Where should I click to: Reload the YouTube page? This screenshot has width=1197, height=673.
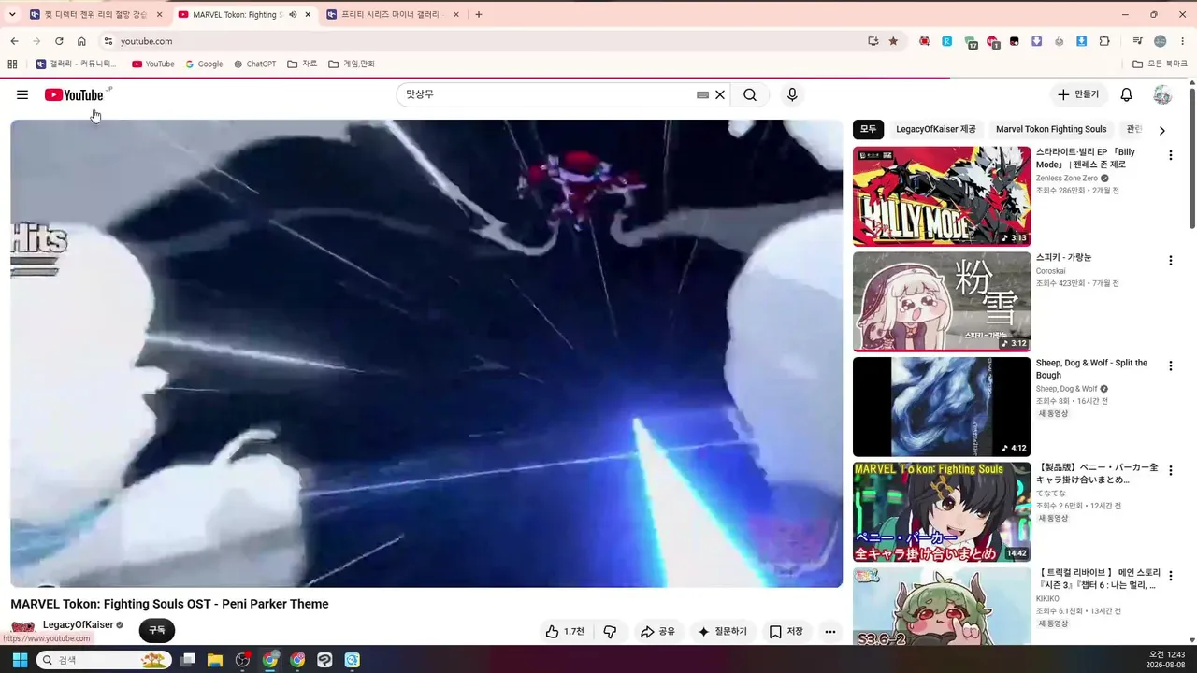59,41
